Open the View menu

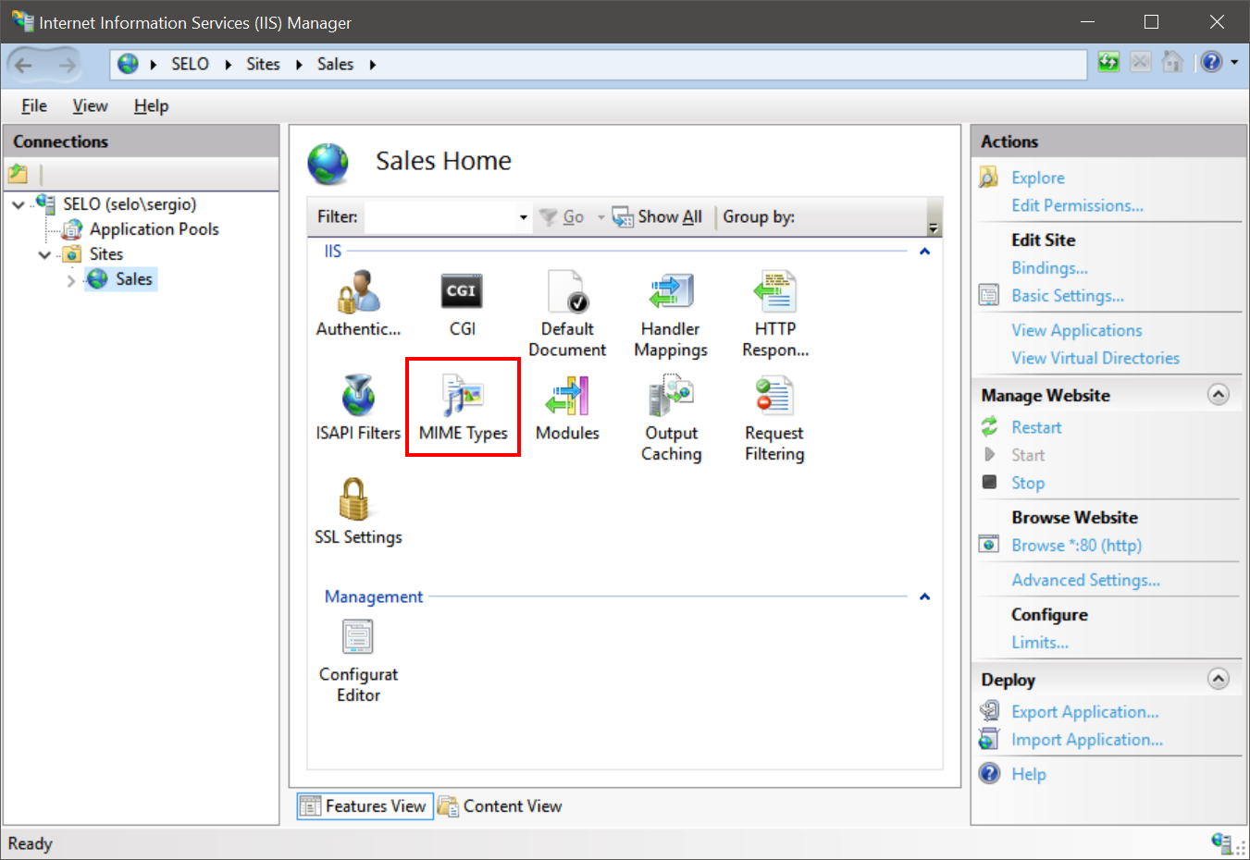[90, 105]
